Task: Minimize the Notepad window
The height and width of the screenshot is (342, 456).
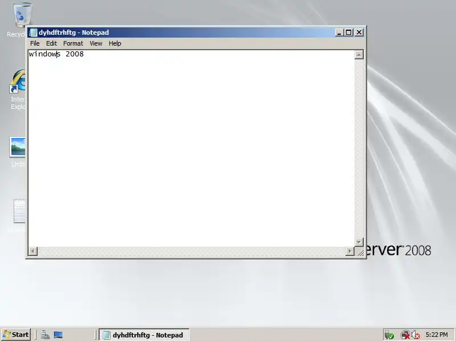Action: (339, 32)
